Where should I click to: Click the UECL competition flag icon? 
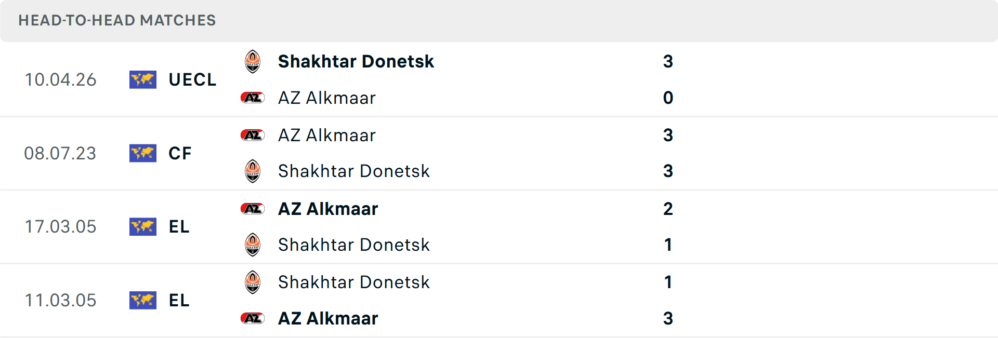click(143, 80)
